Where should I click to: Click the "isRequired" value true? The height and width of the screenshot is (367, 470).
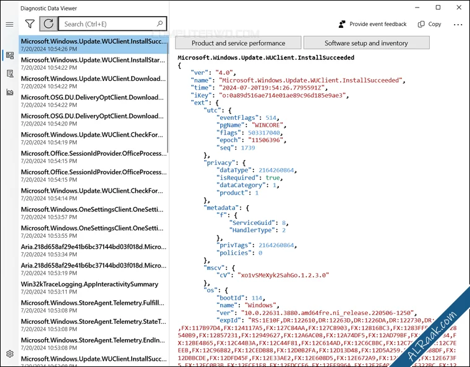pos(273,178)
